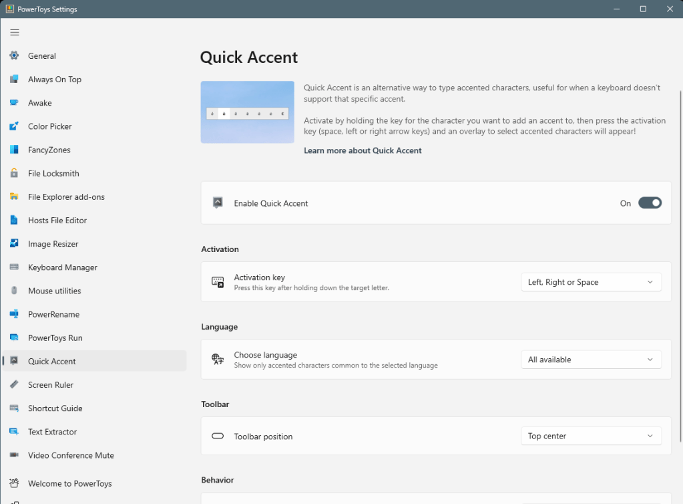Click the Mouse utilities icon
The height and width of the screenshot is (504, 683).
(x=14, y=291)
